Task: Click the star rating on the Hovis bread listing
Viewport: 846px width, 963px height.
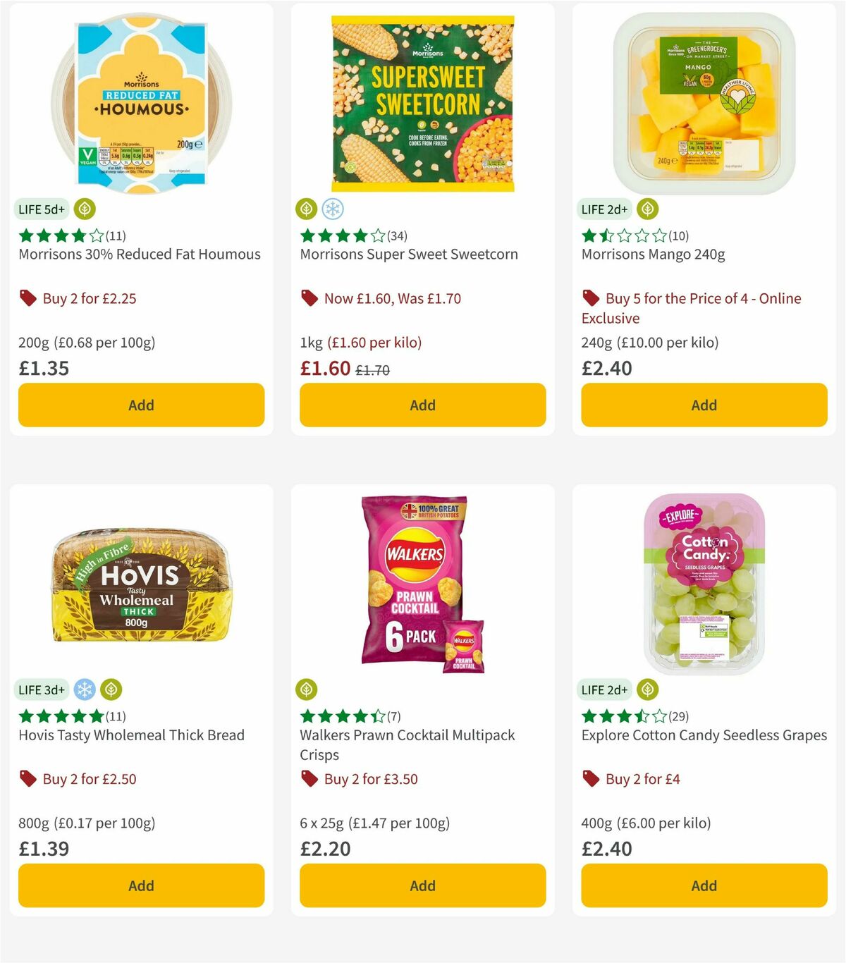Action: 61,716
